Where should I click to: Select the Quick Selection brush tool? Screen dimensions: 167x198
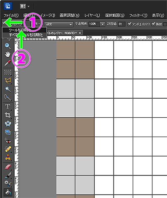click(8, 97)
